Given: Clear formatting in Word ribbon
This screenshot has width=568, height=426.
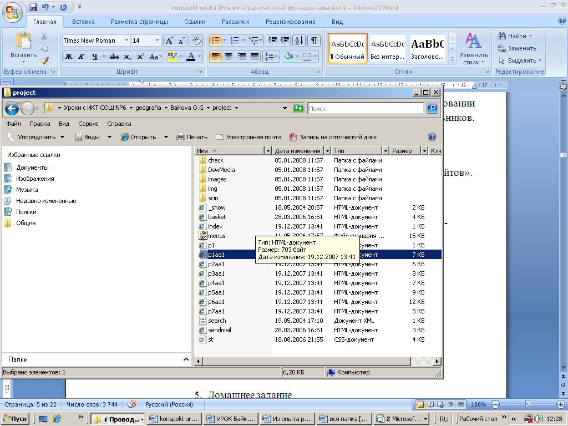Looking at the screenshot, I should coord(196,40).
